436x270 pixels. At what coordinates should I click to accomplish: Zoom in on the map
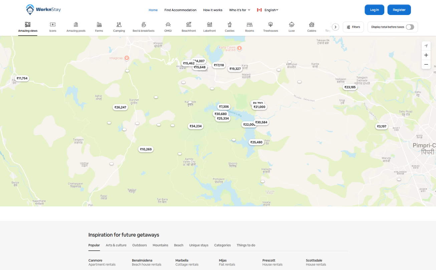(426, 55)
